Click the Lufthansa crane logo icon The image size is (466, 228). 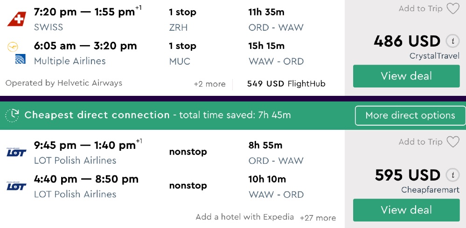tap(13, 47)
